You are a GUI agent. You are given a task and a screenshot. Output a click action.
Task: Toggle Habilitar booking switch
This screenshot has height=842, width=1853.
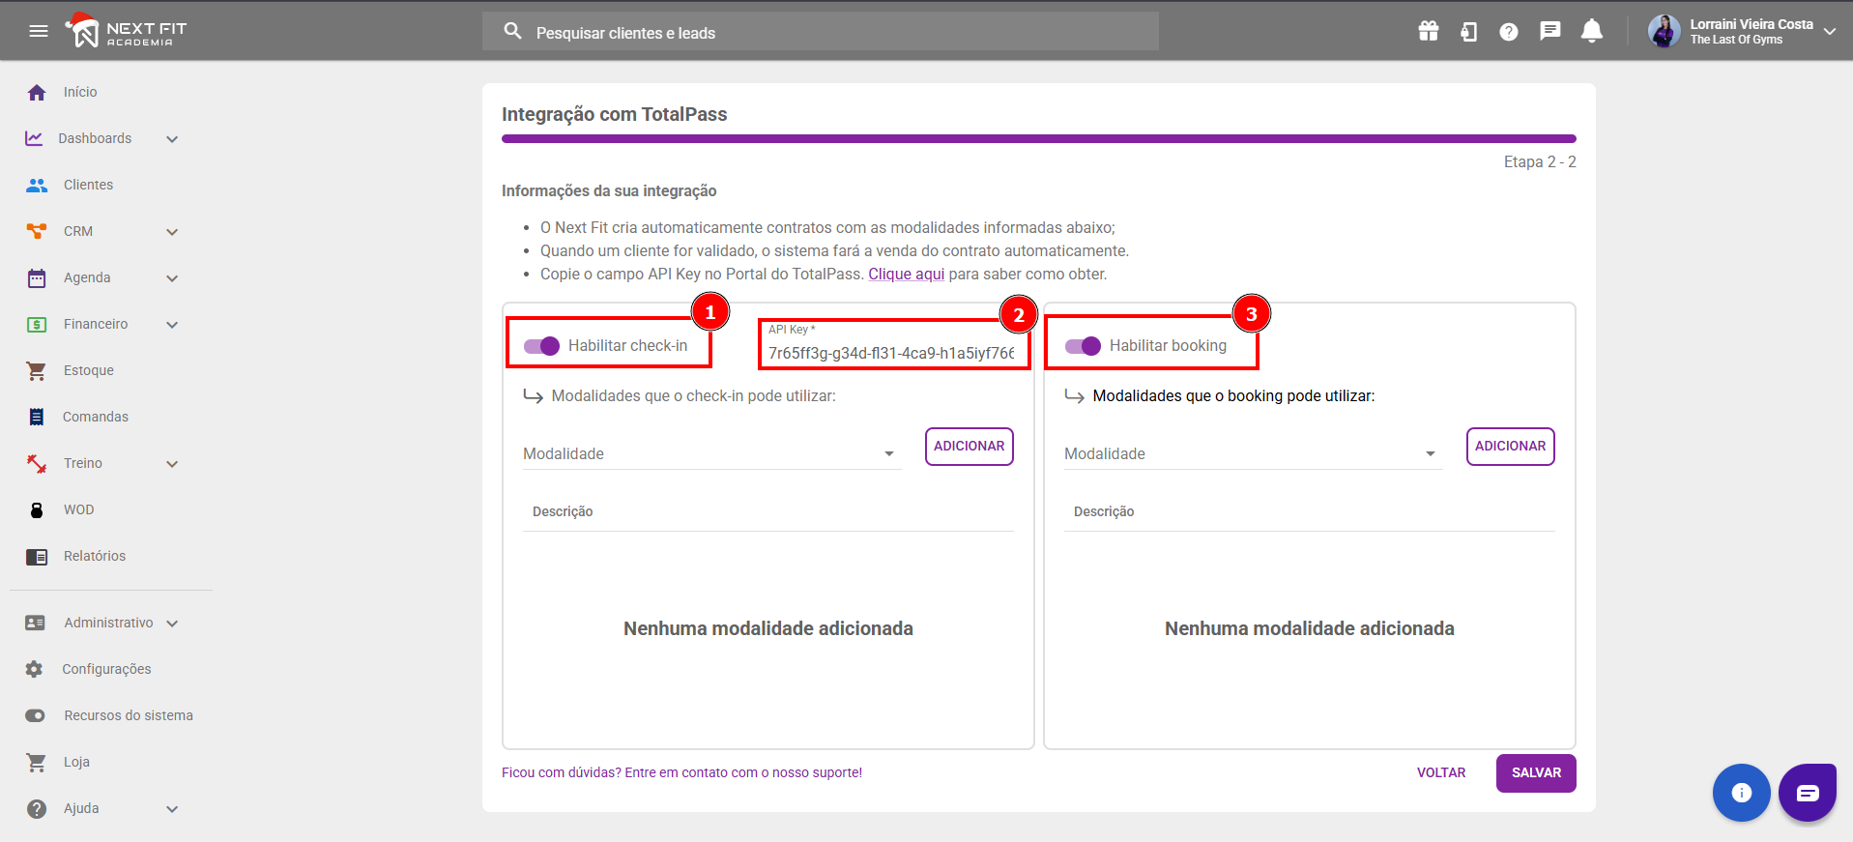tap(1083, 346)
